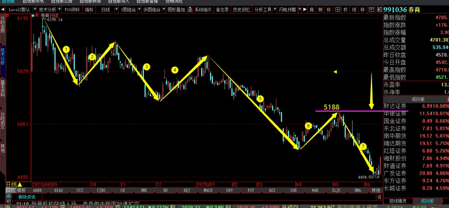Select the 长城证券 stock row
The image size is (449, 208).
tap(416, 188)
